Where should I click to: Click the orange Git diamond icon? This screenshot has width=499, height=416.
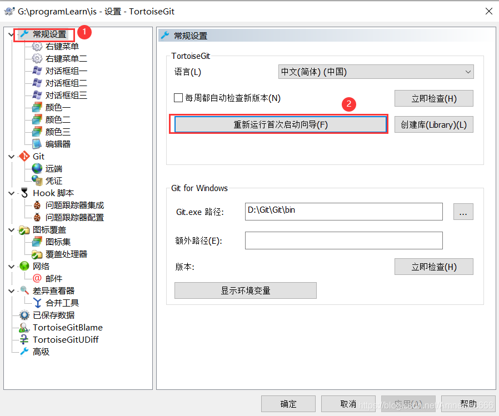pyautogui.click(x=24, y=156)
